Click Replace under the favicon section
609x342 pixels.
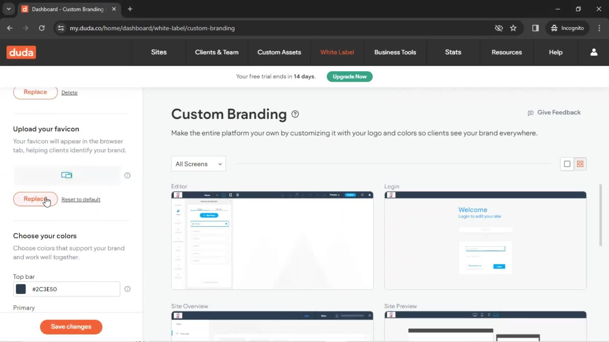35,199
